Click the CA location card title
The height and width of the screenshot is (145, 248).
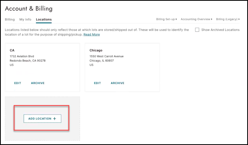tap(12, 50)
